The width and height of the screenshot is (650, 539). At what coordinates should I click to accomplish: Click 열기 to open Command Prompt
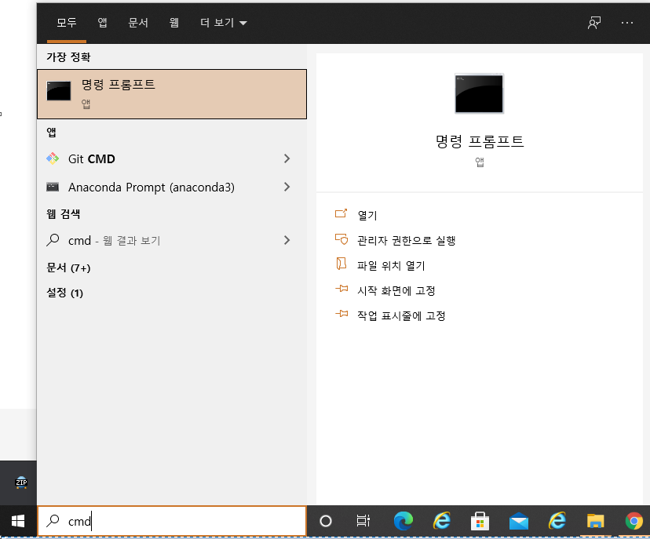pos(367,215)
